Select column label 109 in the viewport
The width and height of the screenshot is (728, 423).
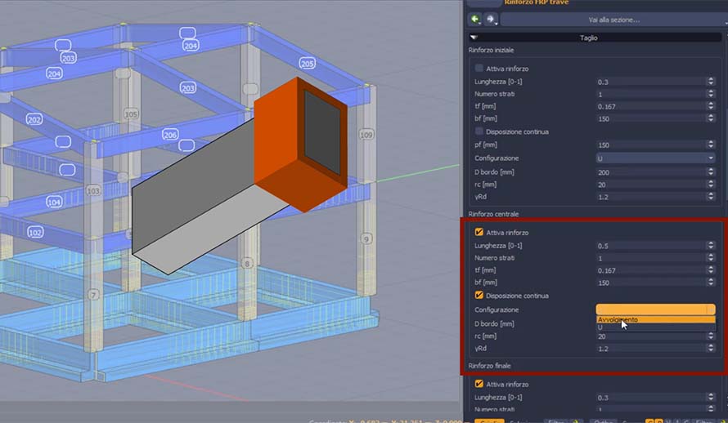(x=366, y=134)
